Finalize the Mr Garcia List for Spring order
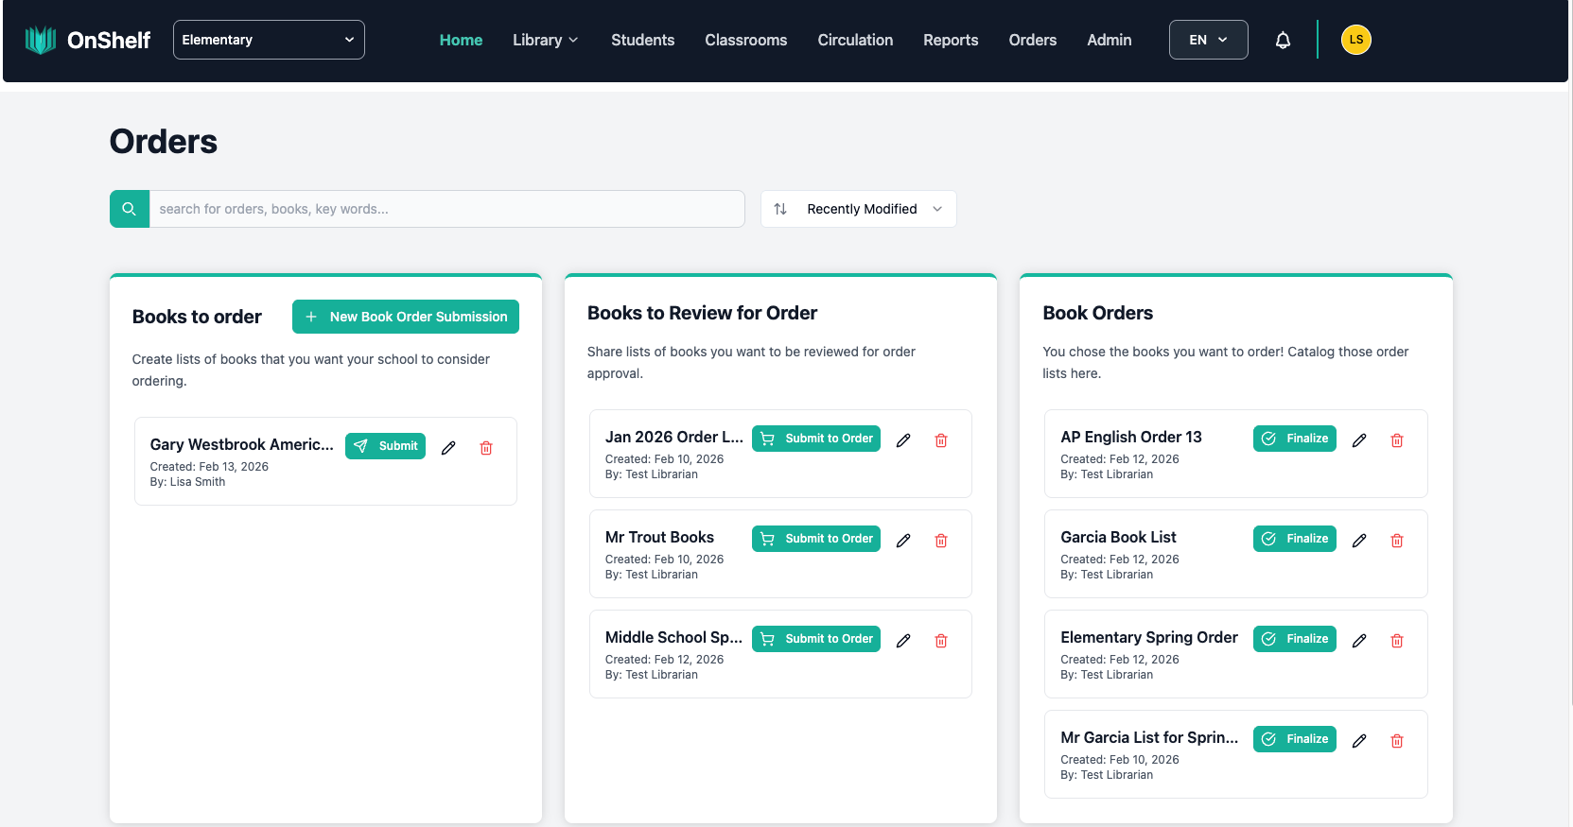The image size is (1573, 827). 1294,739
